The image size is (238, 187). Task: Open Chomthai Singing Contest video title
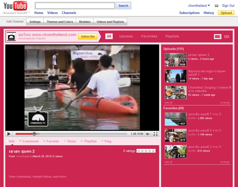pyautogui.click(x=210, y=89)
